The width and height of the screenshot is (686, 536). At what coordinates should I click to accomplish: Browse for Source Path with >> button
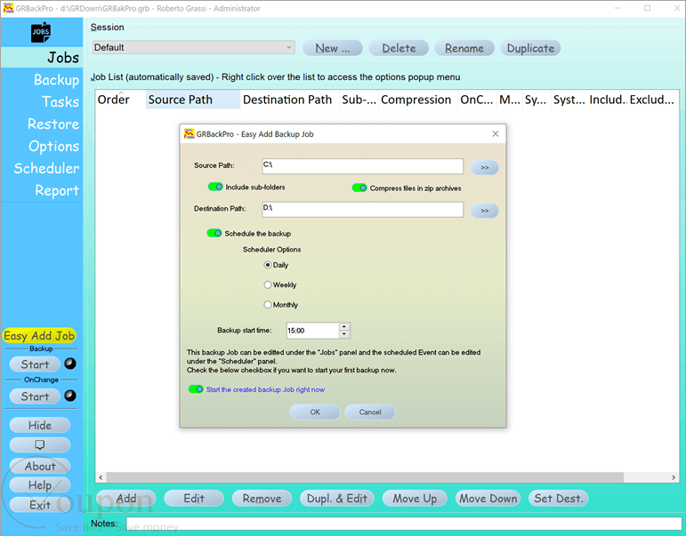(485, 167)
